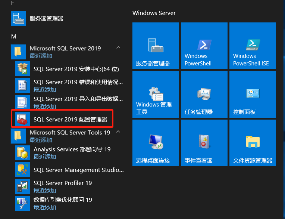
Task: Open the Windows PowerShell ISE tile
Action: coord(253,46)
